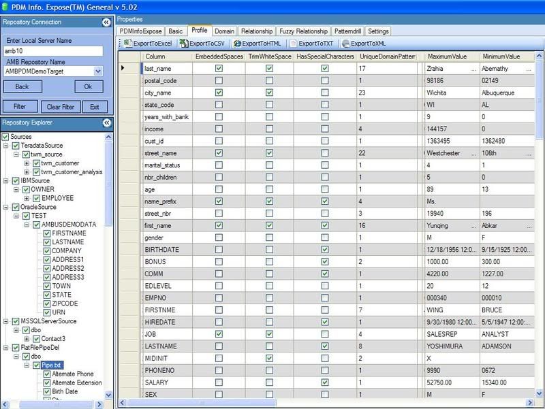Collapse the Repository Connection panel chevron
The image size is (545, 409).
coord(106,22)
